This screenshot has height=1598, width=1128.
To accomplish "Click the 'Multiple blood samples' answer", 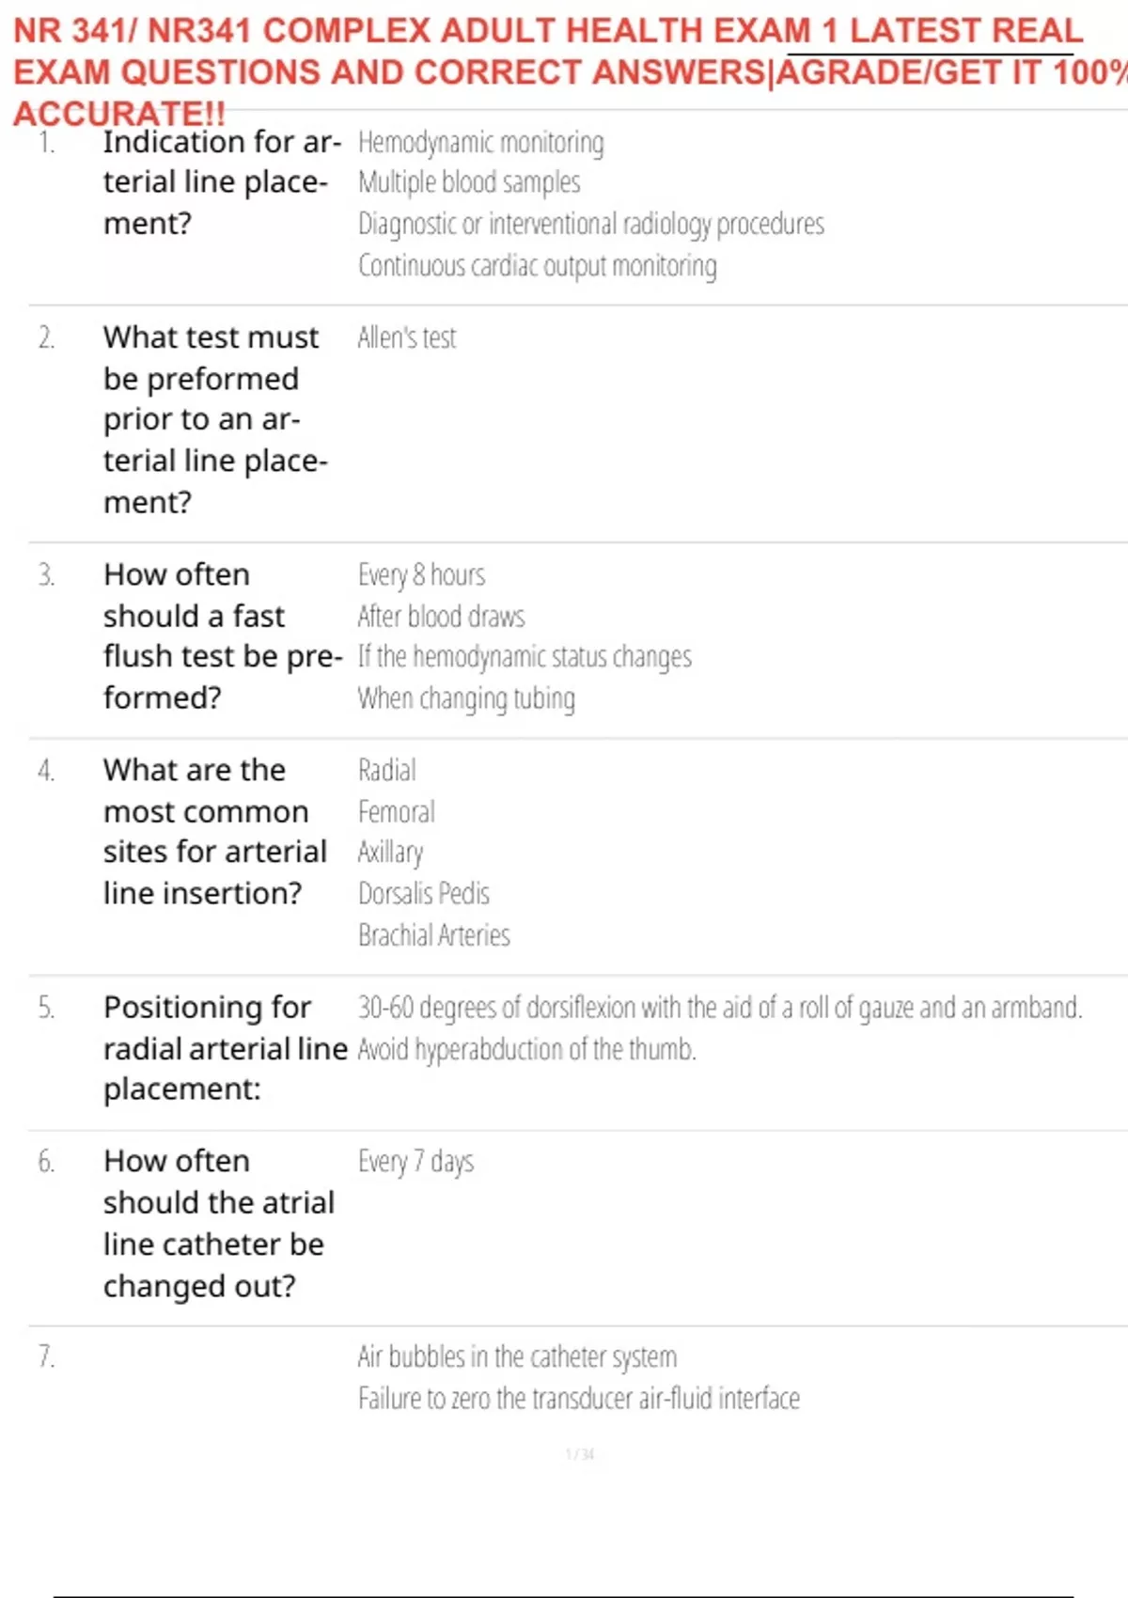I will click(469, 182).
